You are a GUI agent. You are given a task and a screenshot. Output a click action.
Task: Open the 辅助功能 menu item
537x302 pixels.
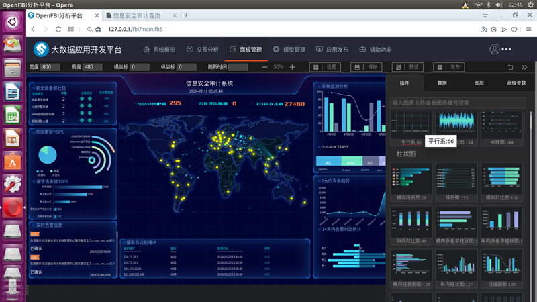pyautogui.click(x=375, y=50)
